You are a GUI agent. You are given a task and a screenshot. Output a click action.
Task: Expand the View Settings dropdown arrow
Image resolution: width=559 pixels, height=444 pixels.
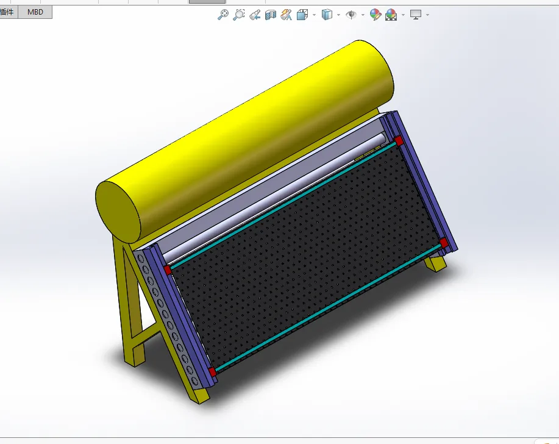point(427,15)
